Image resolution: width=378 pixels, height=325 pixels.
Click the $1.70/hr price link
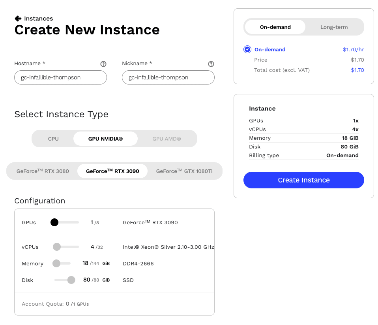[353, 49]
